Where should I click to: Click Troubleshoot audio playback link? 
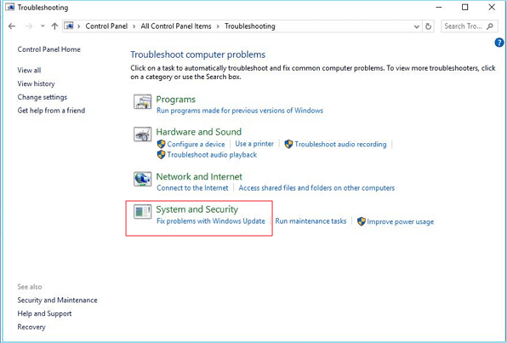(212, 155)
